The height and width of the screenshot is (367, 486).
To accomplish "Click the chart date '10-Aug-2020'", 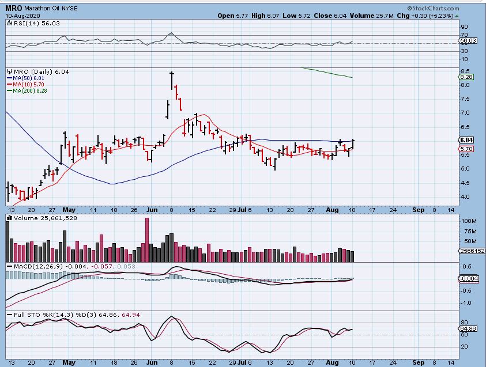I will tap(22, 16).
